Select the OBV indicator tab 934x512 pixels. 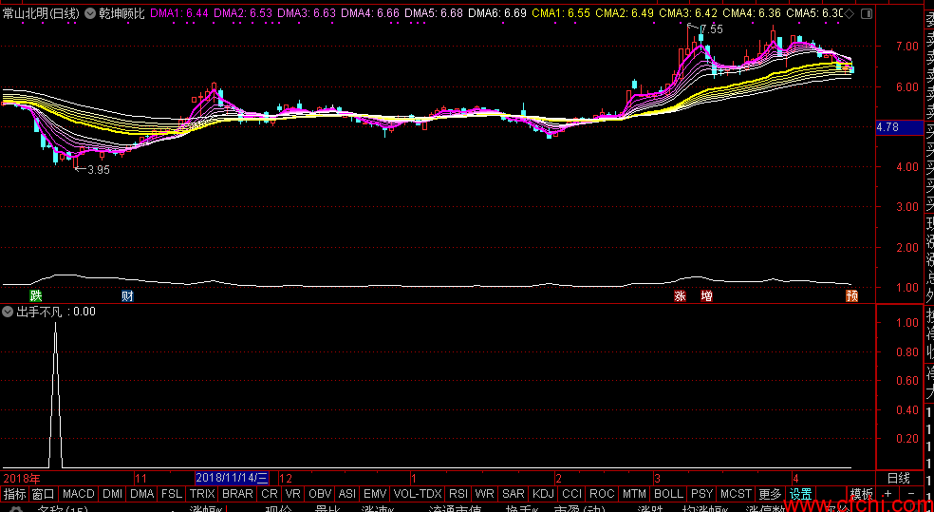(320, 494)
